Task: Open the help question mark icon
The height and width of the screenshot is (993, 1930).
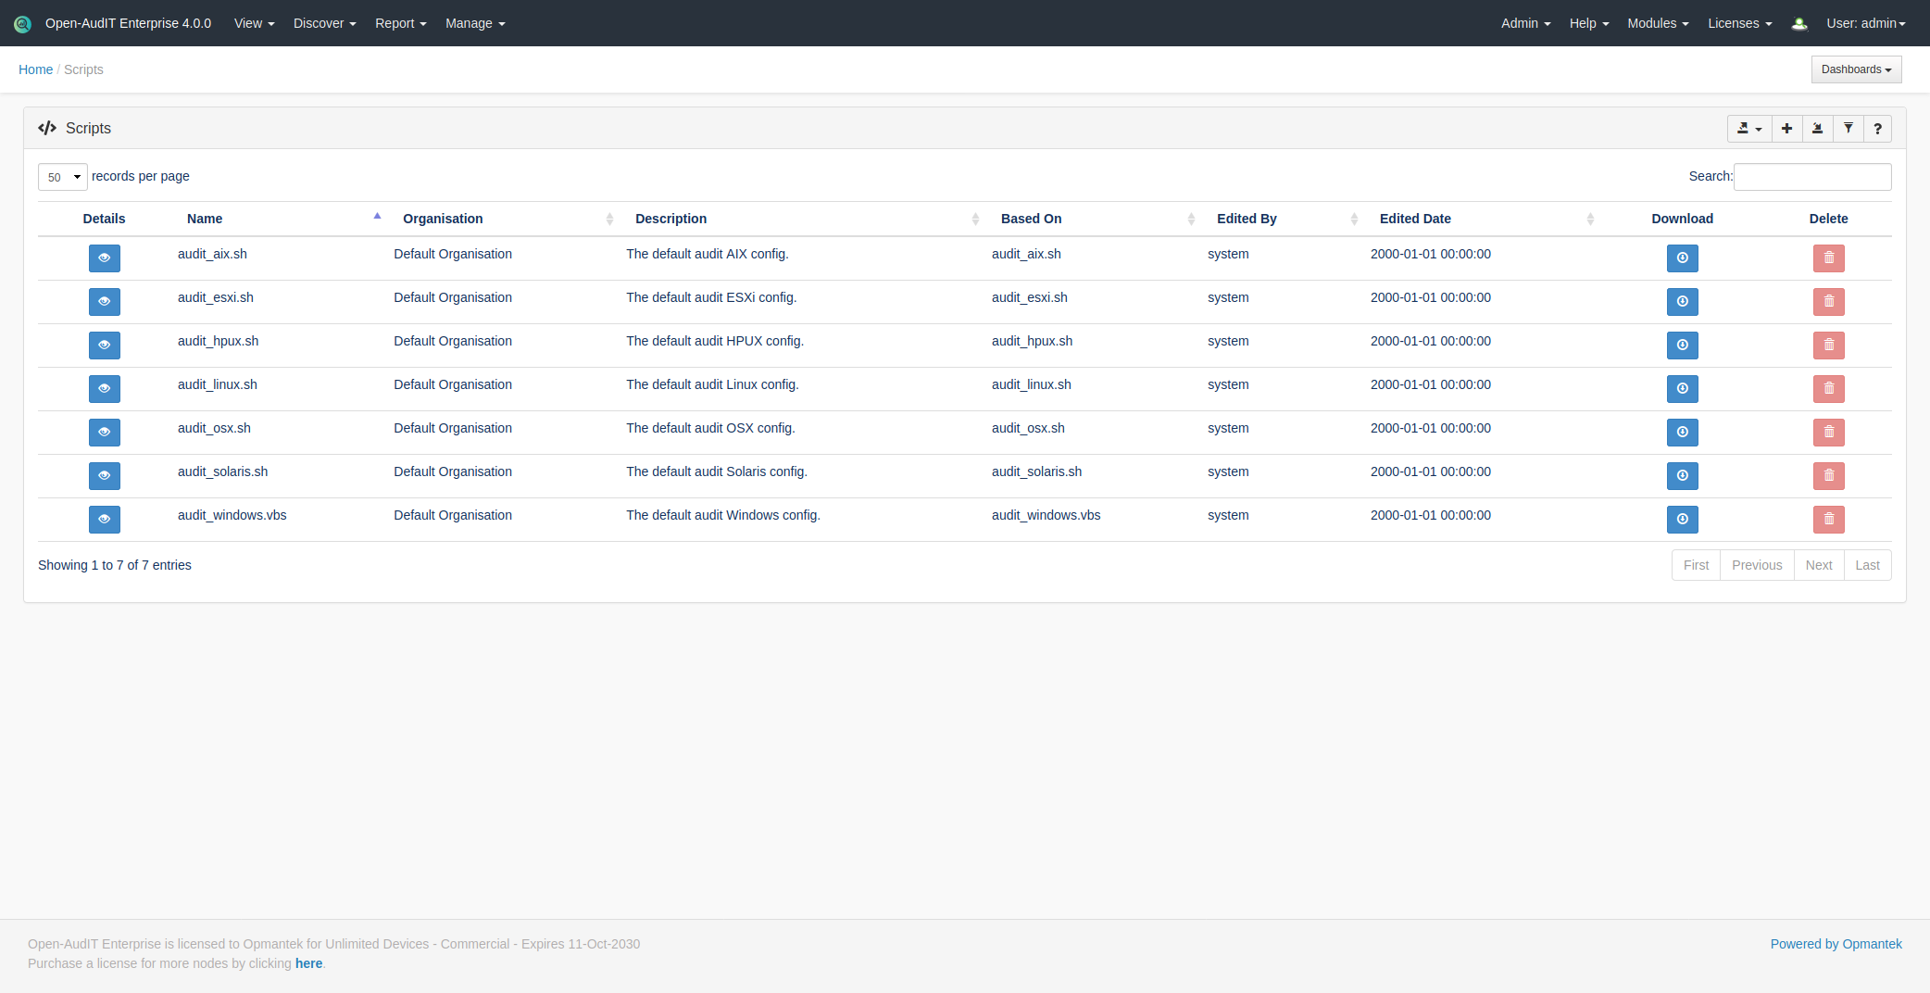Action: tap(1877, 129)
